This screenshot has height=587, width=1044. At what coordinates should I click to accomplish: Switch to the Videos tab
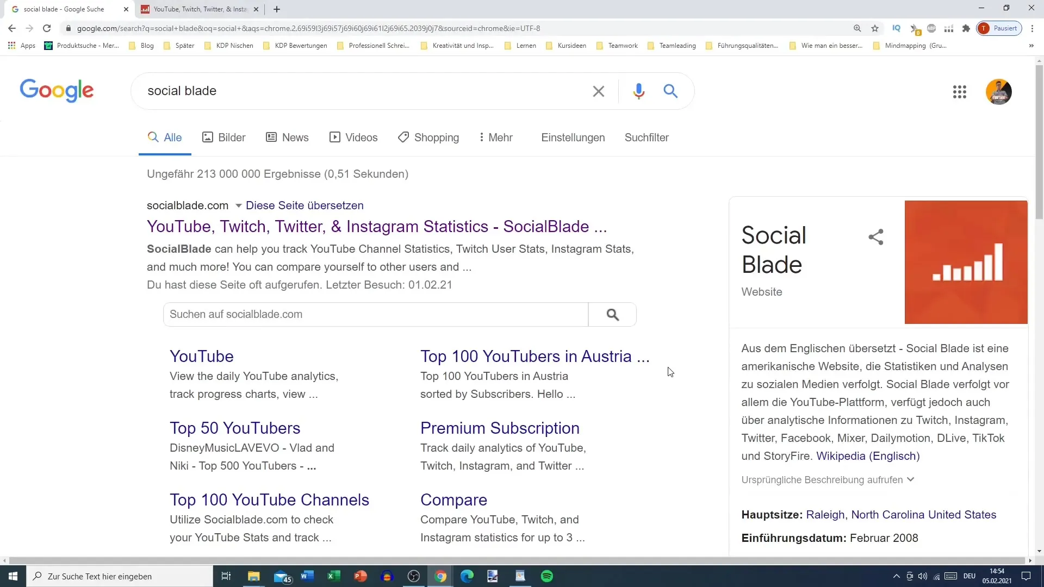(353, 138)
